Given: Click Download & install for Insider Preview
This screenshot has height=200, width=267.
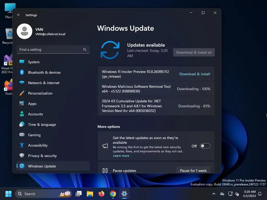Looking at the screenshot, I should [195, 74].
